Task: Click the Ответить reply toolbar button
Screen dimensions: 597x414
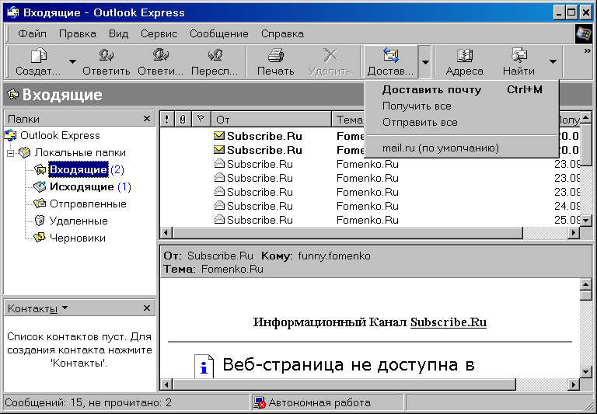Action: (106, 62)
